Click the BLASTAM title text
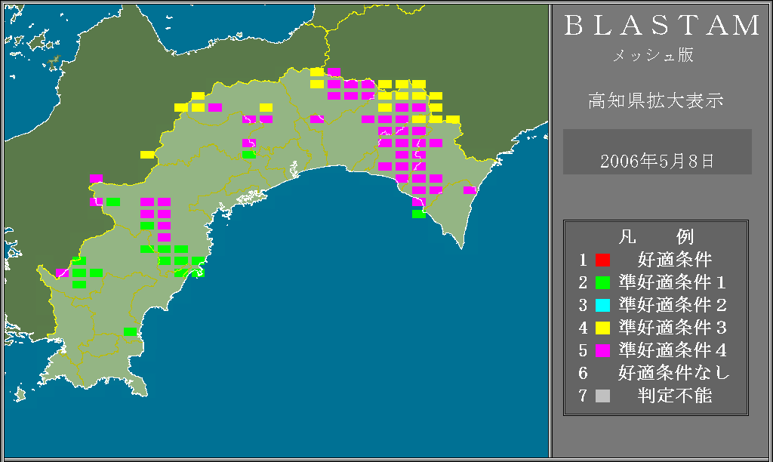Screen dimensions: 773x462 point(661,25)
